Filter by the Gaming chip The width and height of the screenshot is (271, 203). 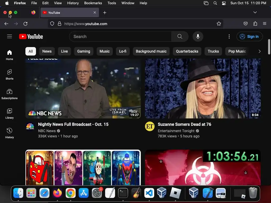click(84, 51)
